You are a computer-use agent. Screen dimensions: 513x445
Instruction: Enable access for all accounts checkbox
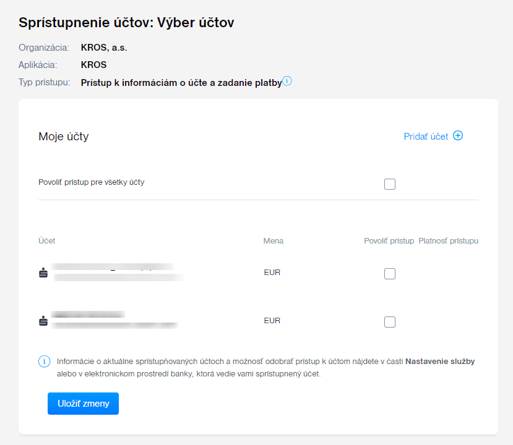pos(390,184)
